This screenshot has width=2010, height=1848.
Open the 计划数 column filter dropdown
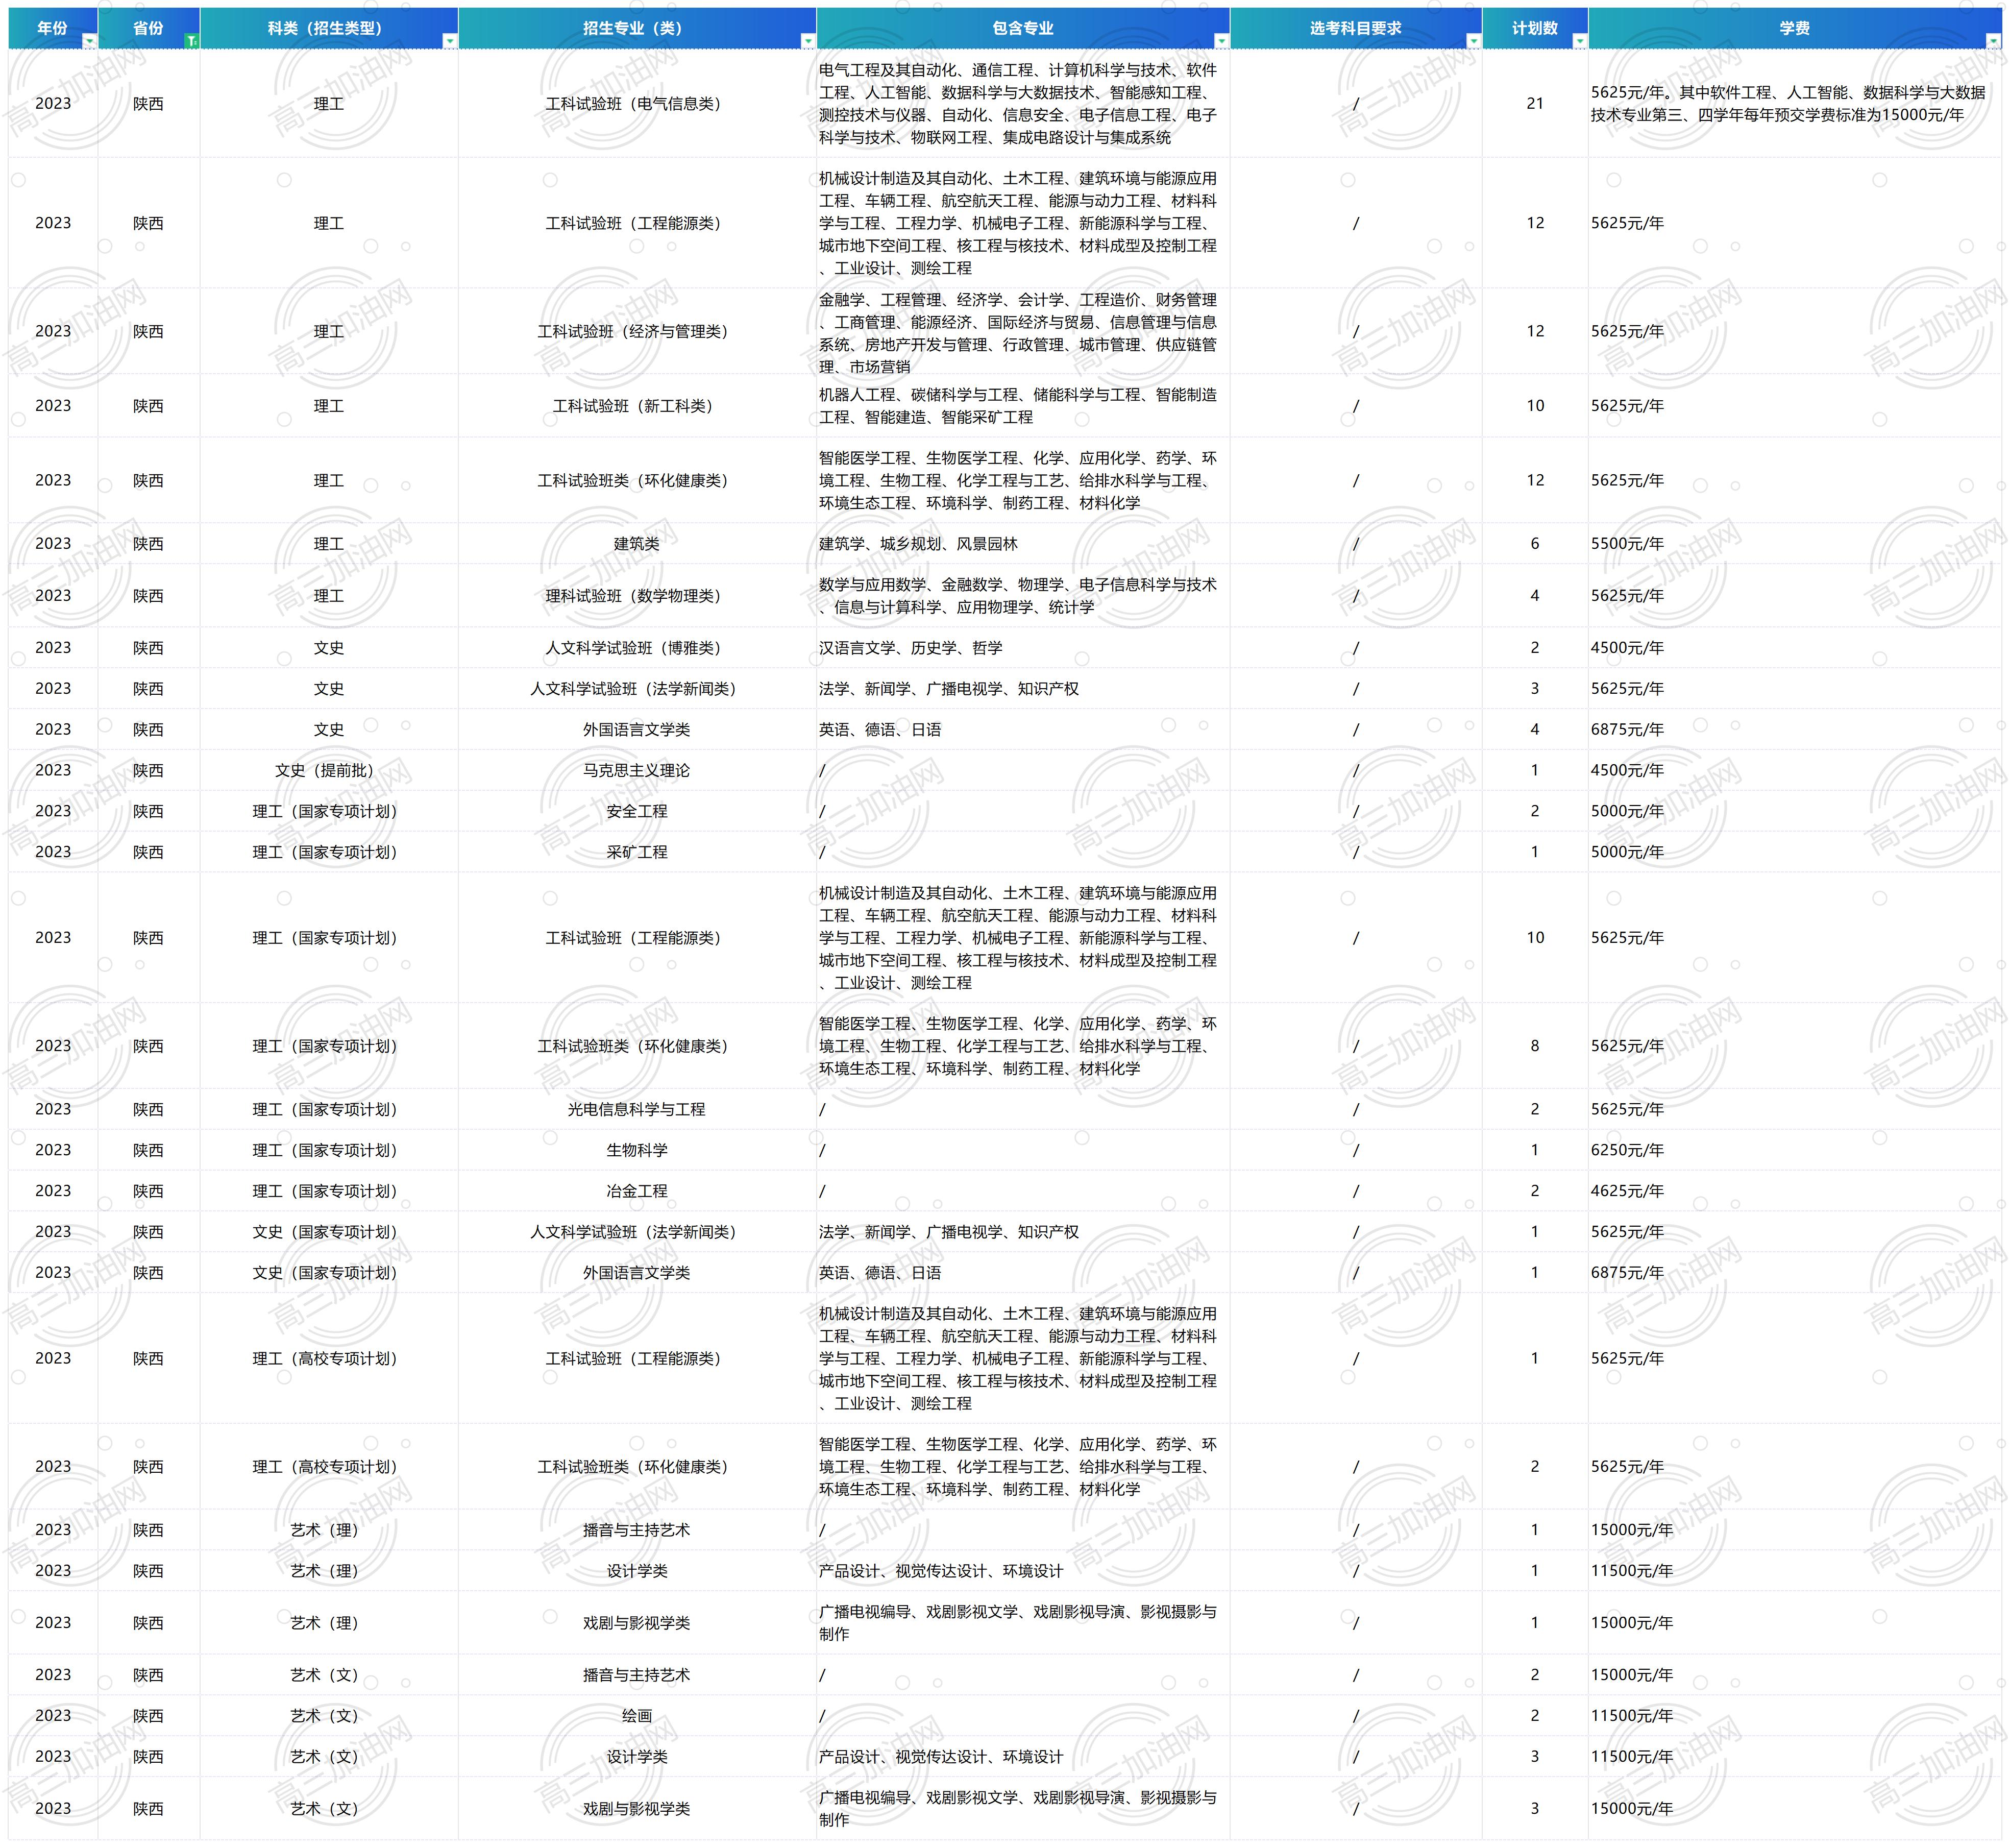(x=1579, y=41)
